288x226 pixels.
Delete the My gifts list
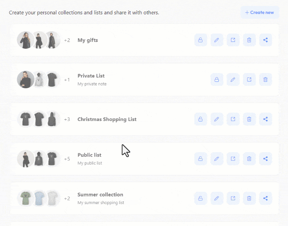coord(249,40)
